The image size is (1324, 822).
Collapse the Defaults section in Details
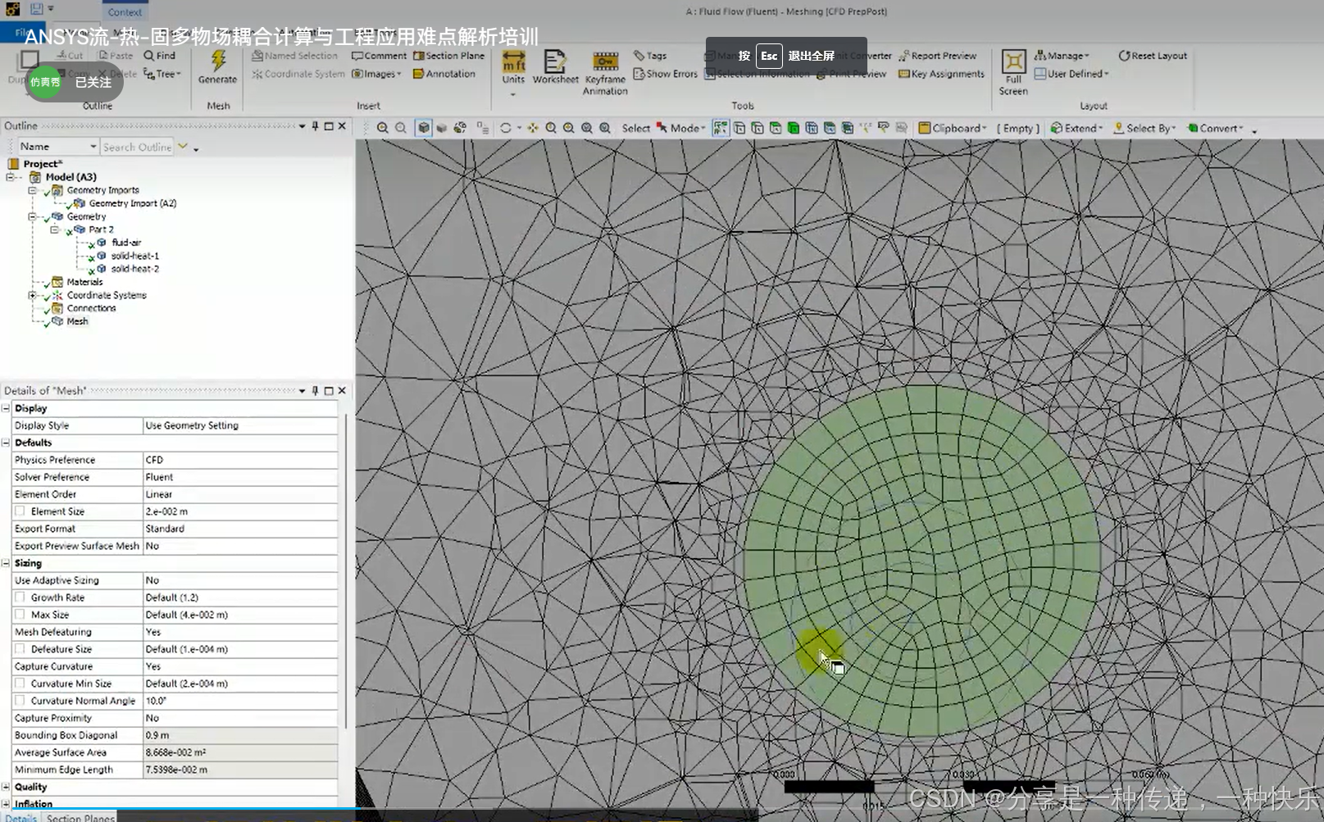6,443
